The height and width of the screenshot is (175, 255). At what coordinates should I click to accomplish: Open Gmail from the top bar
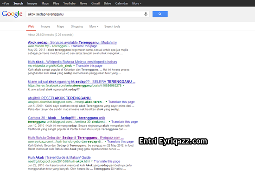96,3
